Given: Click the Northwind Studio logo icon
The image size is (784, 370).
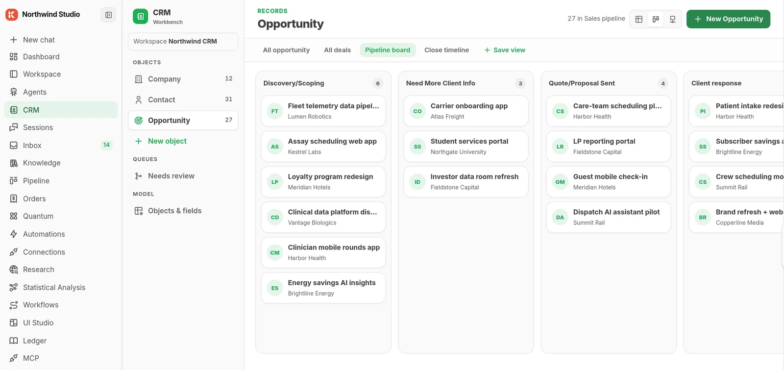Looking at the screenshot, I should (x=12, y=15).
